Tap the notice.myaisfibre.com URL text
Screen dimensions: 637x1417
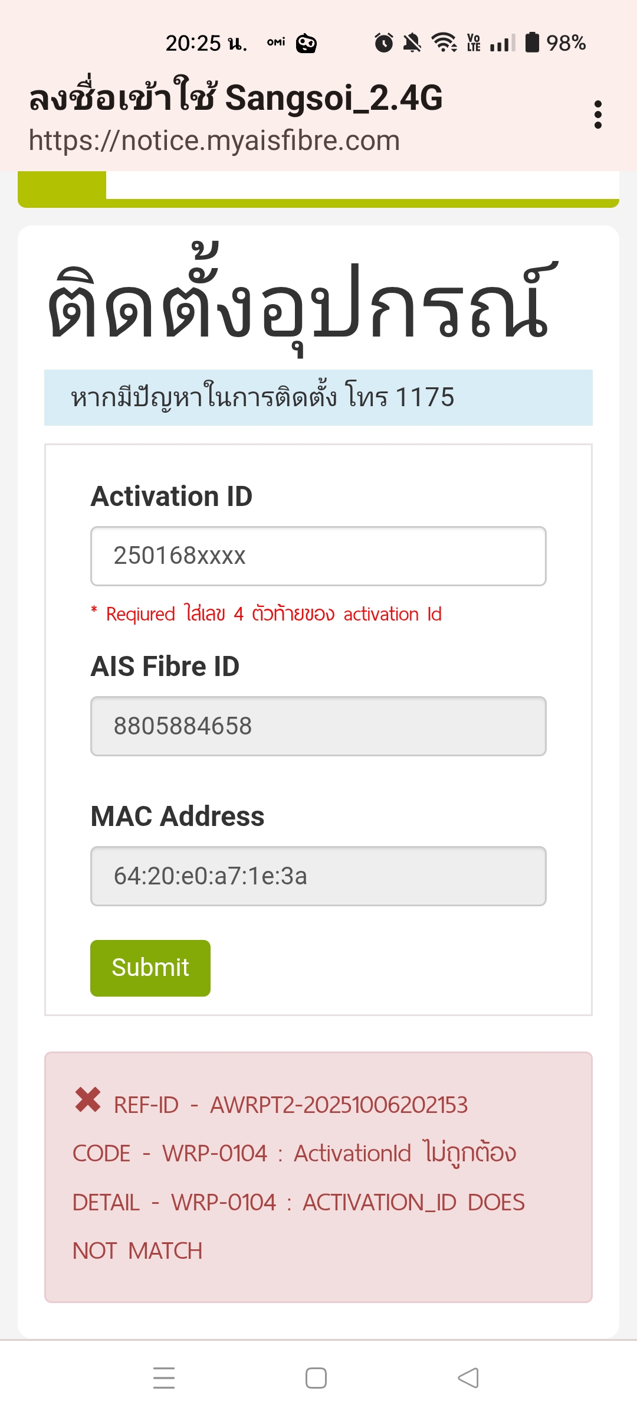[x=214, y=141]
